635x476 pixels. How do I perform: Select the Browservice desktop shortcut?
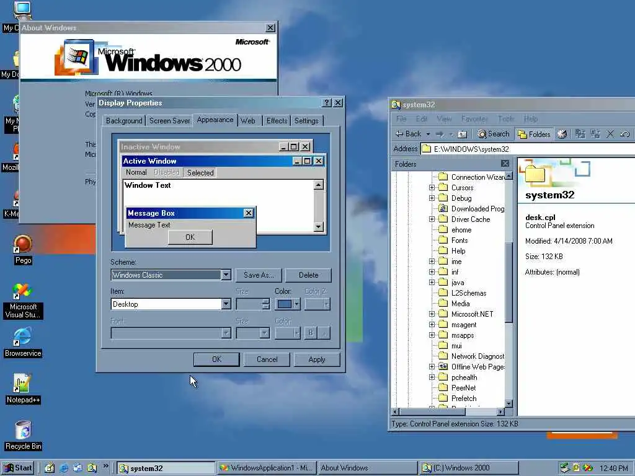(23, 343)
